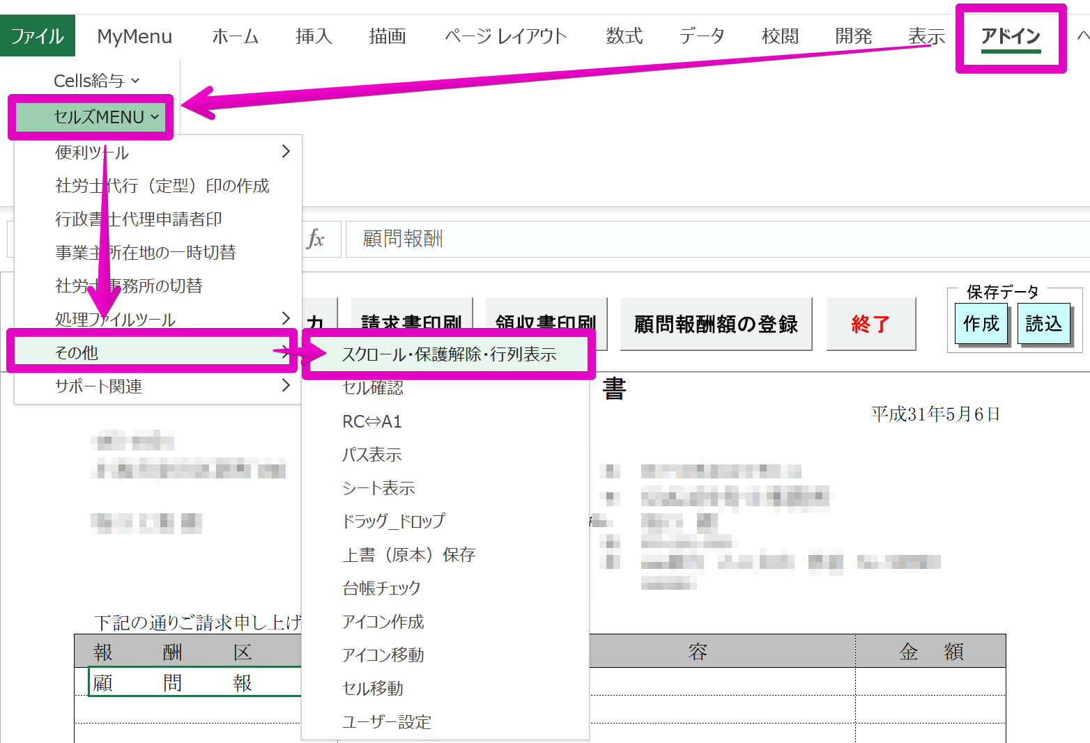Select the アドイン ribbon tab
This screenshot has height=743, width=1090.
pyautogui.click(x=1010, y=36)
